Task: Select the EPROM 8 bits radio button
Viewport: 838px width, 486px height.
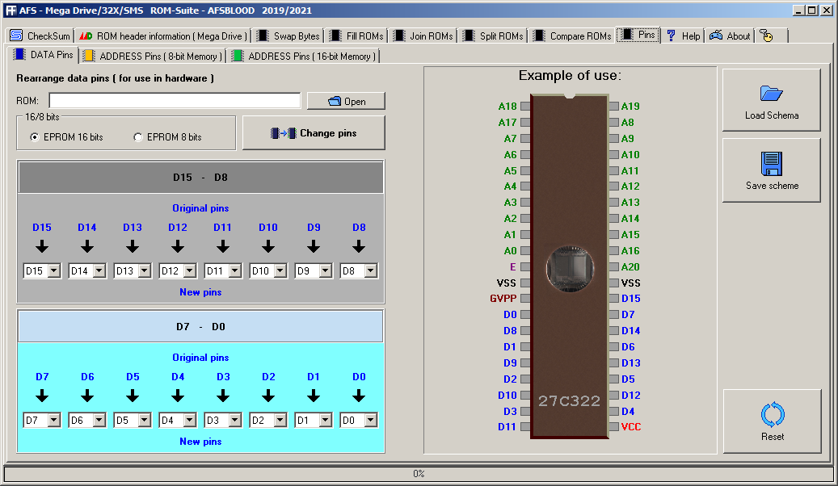Action: [x=138, y=137]
